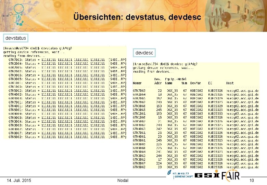
Task: Click 'getting device references' line in devstatus output
Action: point(34,52)
